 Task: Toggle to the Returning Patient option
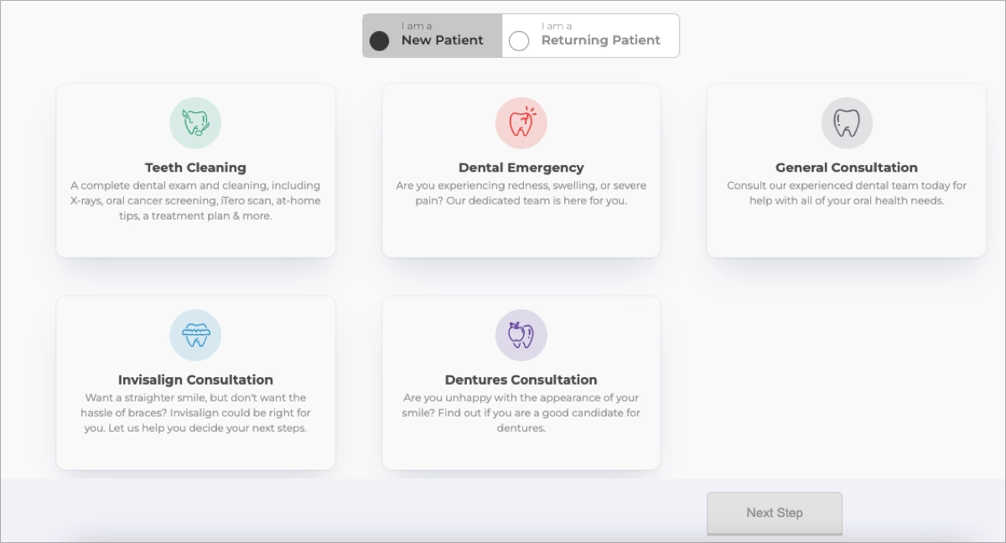click(x=589, y=35)
